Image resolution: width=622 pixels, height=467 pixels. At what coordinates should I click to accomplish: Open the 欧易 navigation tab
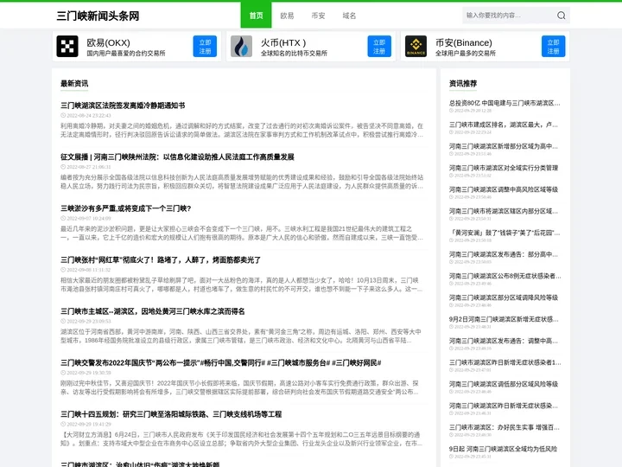287,16
